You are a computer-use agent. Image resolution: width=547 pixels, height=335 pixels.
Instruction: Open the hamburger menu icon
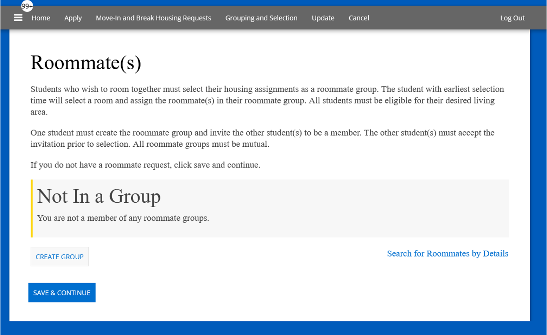pyautogui.click(x=18, y=18)
